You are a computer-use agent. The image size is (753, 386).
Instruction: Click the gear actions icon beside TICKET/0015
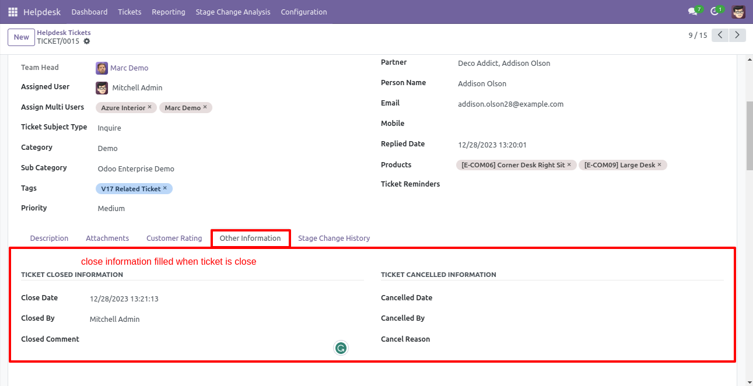coord(87,41)
